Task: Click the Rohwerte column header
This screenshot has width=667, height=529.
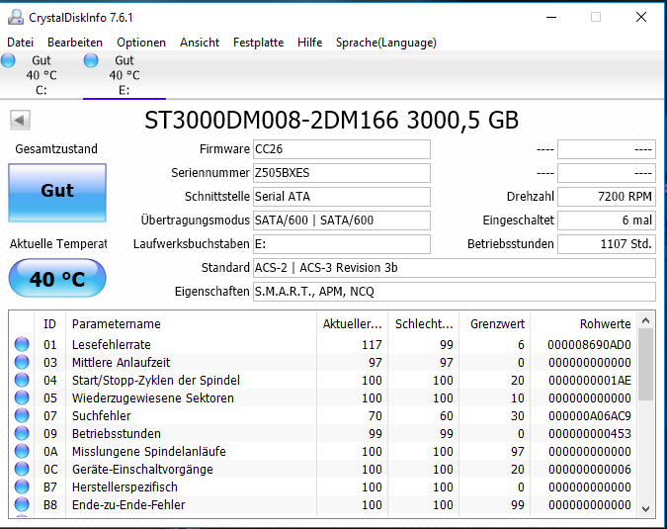Action: click(x=583, y=324)
